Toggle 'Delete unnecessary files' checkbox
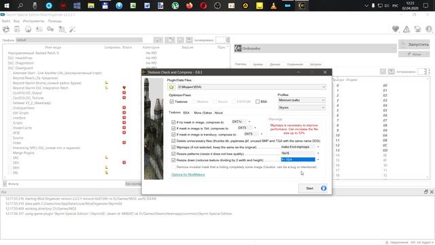The image size is (435, 245). pyautogui.click(x=173, y=141)
